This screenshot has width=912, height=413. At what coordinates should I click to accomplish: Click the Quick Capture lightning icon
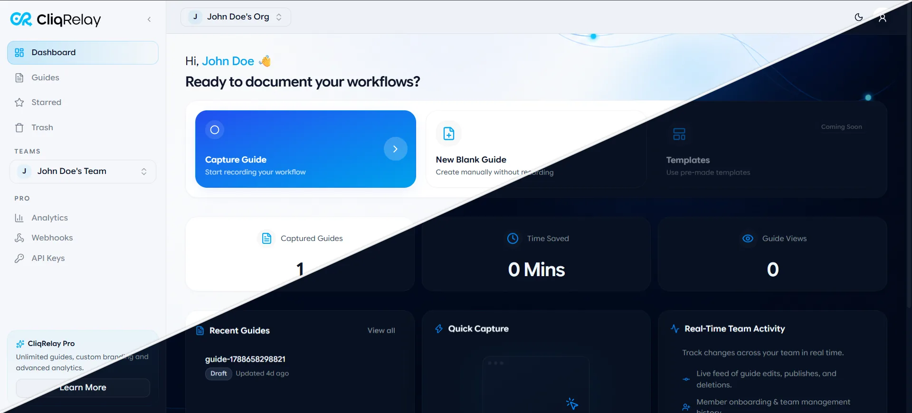[x=439, y=329]
